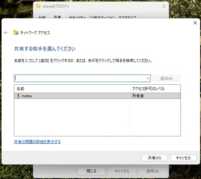Click 共有の問題の詳細を表示する link
This screenshot has width=201, height=179.
pyautogui.click(x=37, y=142)
